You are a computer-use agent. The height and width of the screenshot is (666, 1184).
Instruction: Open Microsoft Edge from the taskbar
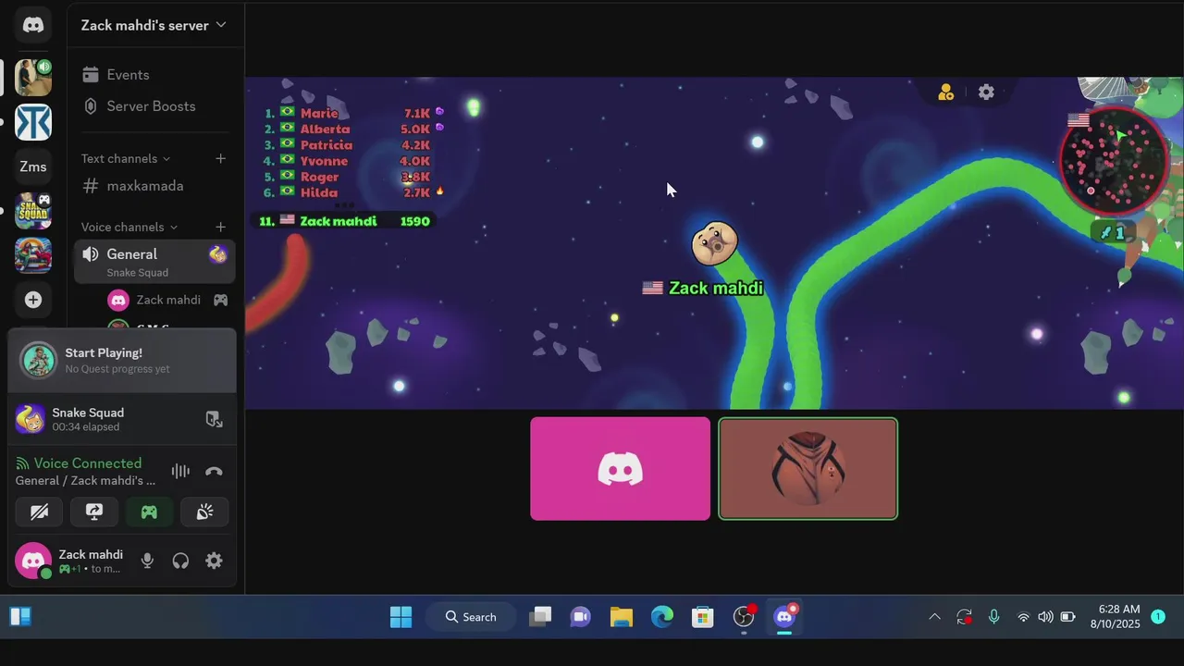pyautogui.click(x=662, y=617)
